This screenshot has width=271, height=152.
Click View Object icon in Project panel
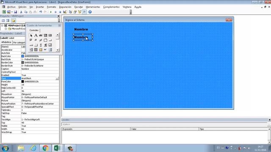click(x=8, y=21)
